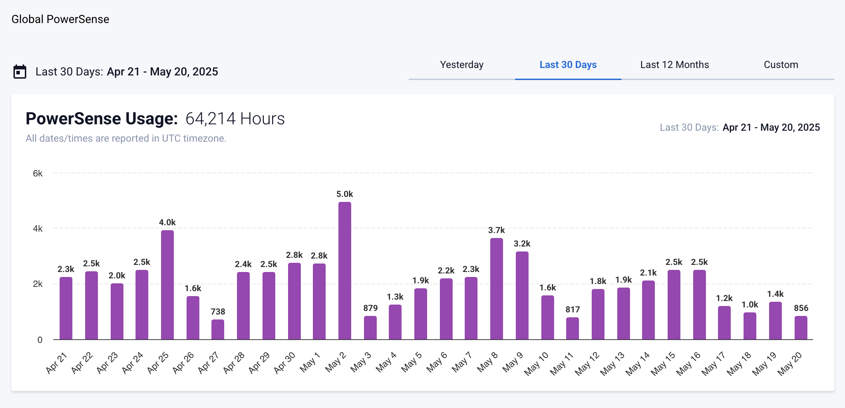Click the Apr 21 bar showing 2.3k
This screenshot has width=845, height=408.
(66, 308)
